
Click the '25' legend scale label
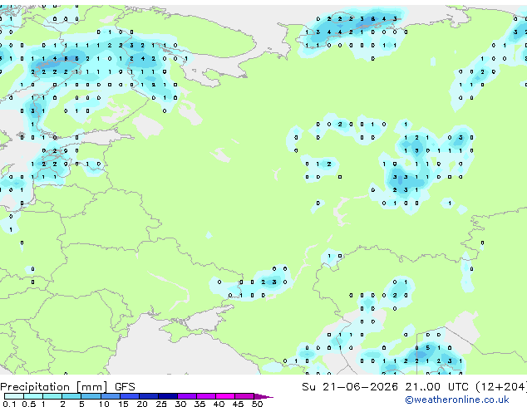[161, 404]
